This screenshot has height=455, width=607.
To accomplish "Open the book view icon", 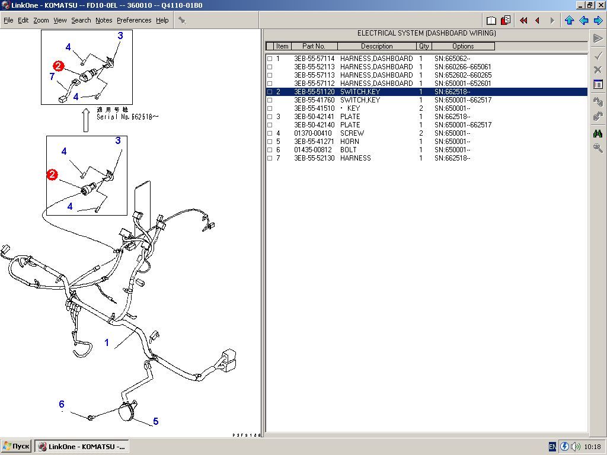I will tap(491, 20).
